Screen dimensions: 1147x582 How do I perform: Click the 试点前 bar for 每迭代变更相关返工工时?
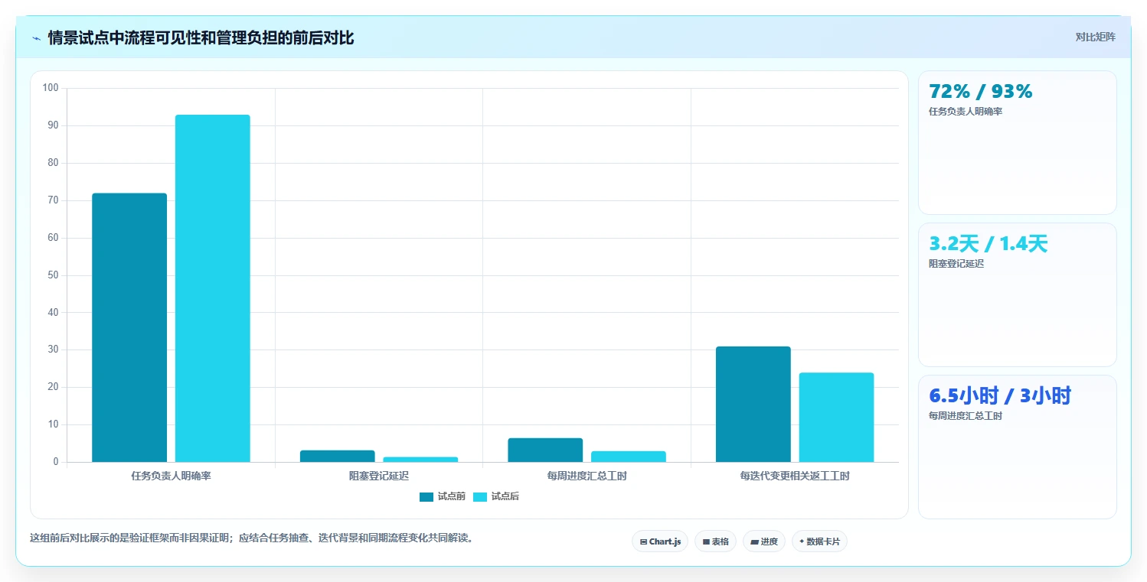tap(753, 404)
